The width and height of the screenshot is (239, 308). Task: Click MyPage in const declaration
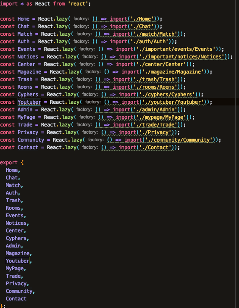[x=26, y=117]
